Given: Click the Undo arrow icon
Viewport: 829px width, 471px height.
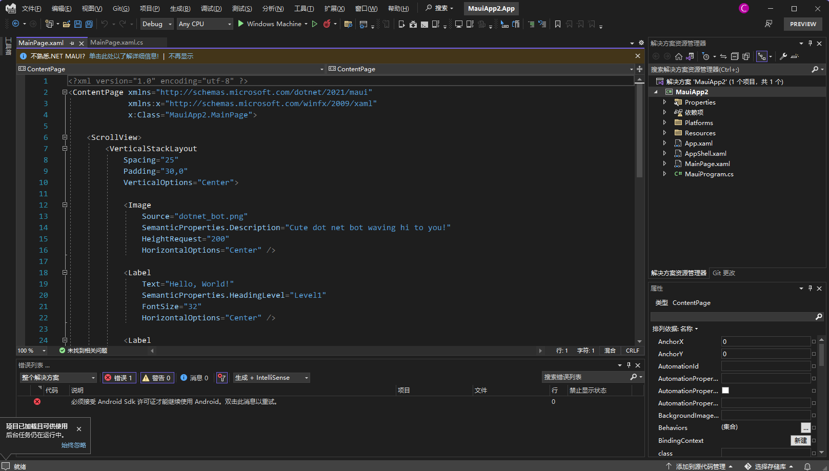Looking at the screenshot, I should tap(105, 24).
